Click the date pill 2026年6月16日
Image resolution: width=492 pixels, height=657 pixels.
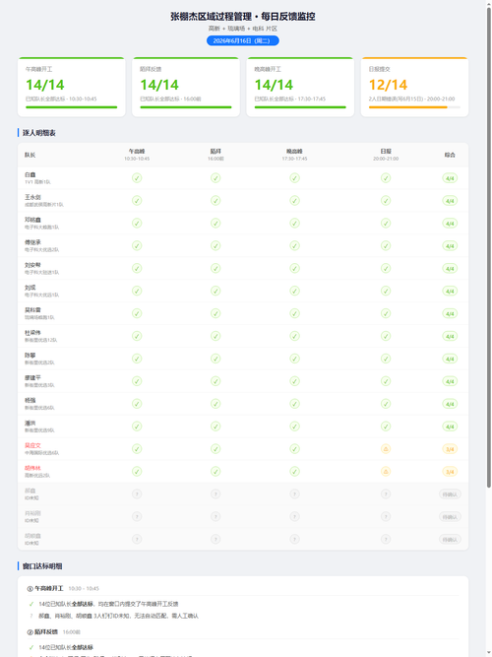pos(243,40)
